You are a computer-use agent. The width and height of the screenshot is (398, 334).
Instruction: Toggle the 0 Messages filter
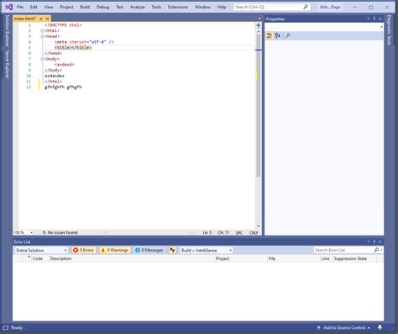pos(149,250)
